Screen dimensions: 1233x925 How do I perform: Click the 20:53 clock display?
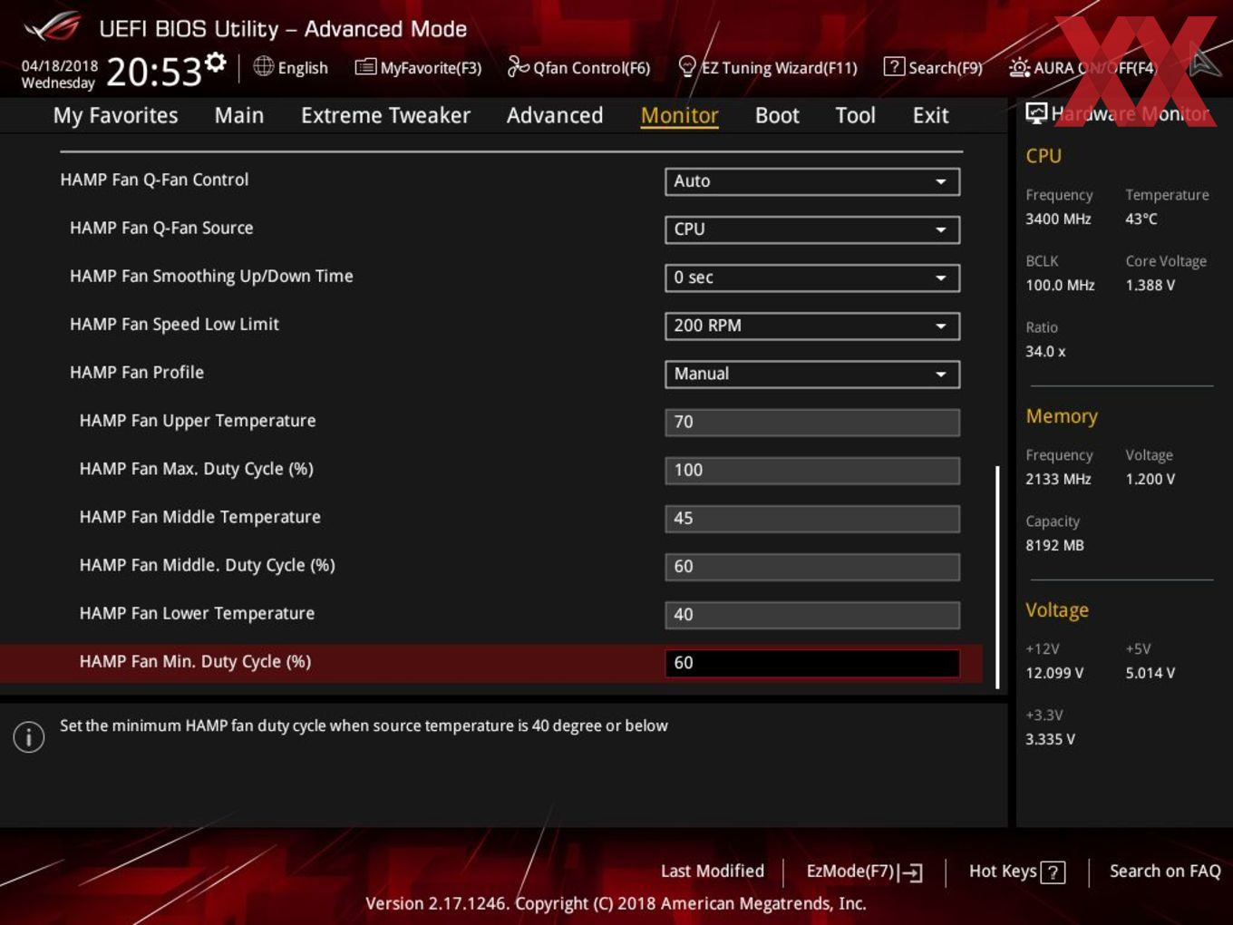(x=154, y=72)
